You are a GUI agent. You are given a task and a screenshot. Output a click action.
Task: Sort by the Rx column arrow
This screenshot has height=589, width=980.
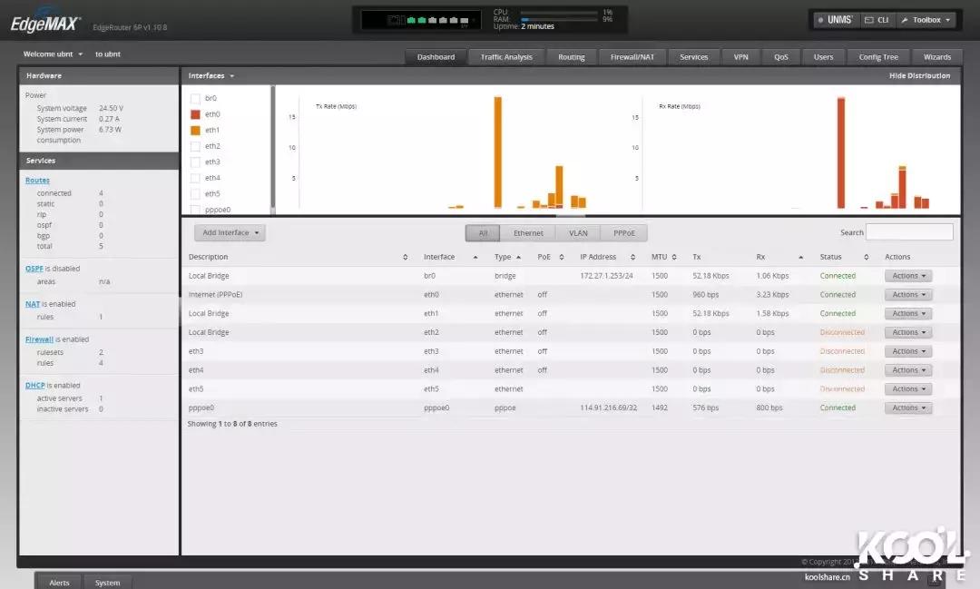[x=800, y=257]
